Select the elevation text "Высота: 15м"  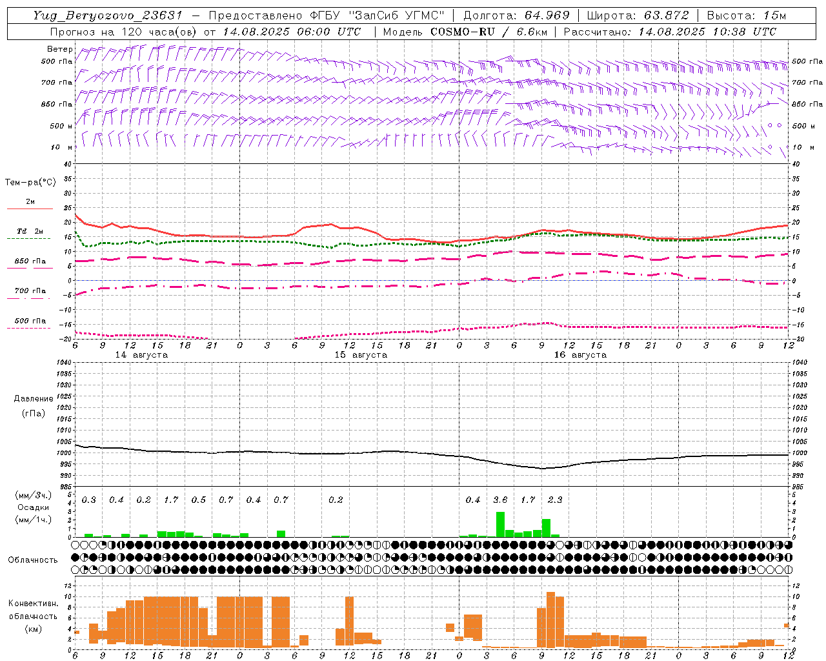click(747, 15)
